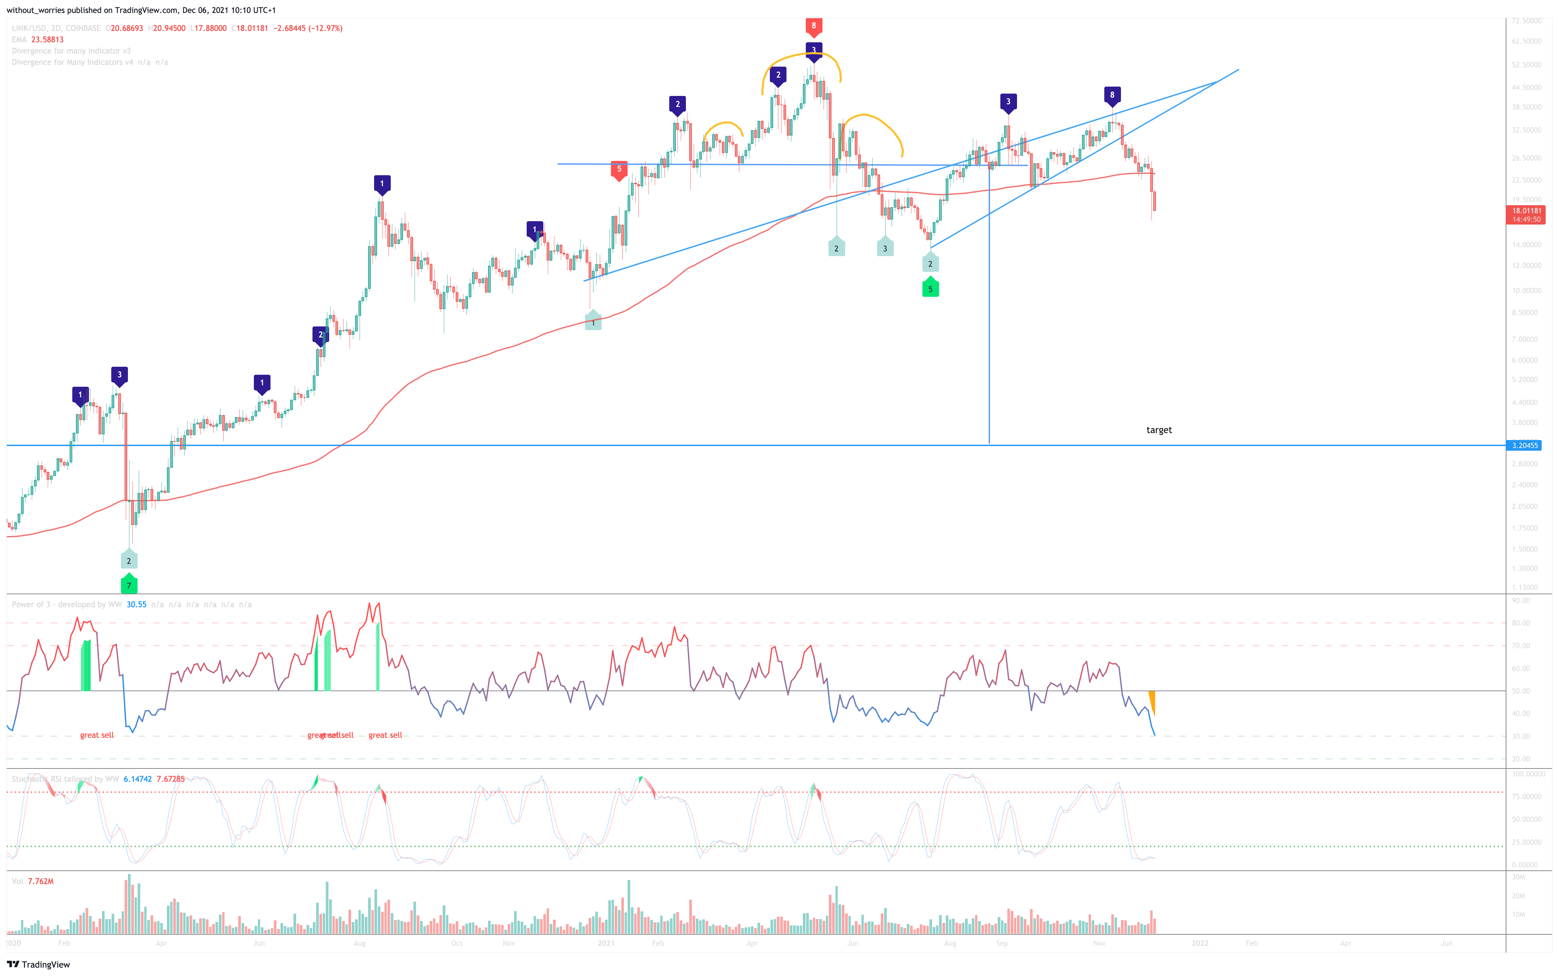Click the green 5 marker under July 2021 low
Image resolution: width=1559 pixels, height=976 pixels.
930,287
